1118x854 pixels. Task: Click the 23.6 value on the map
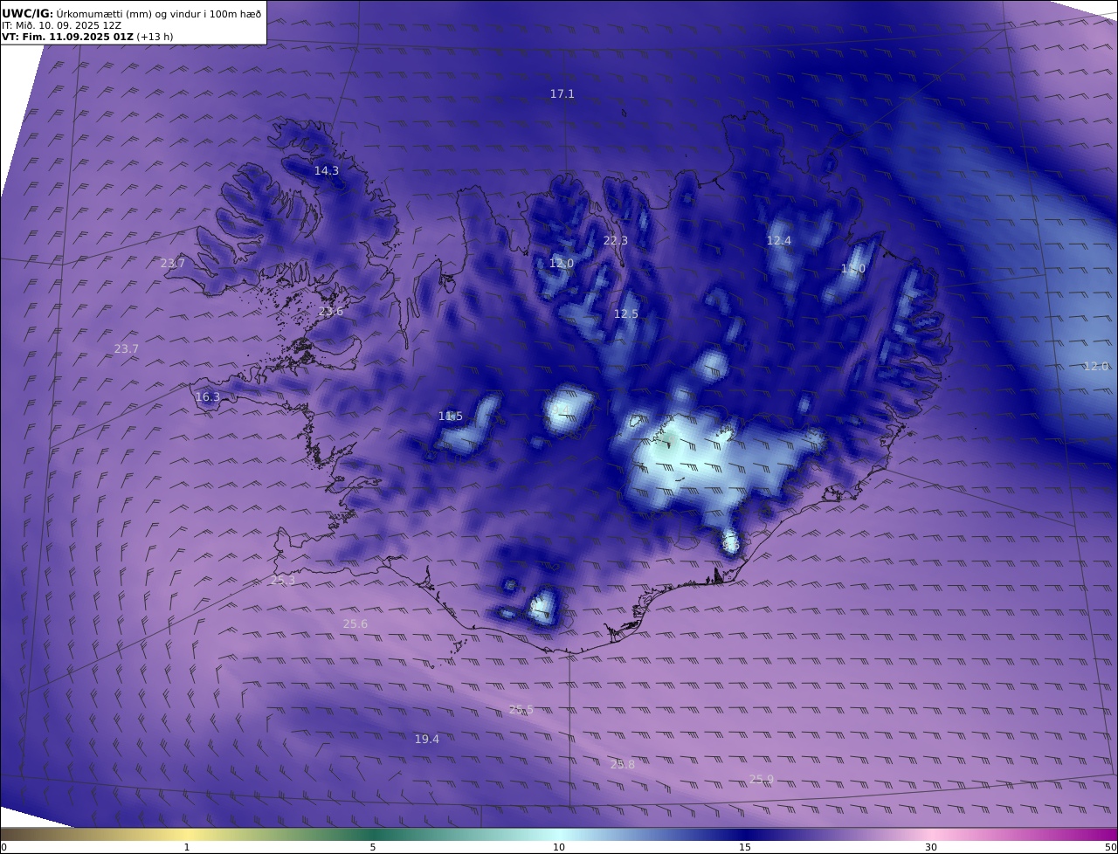(x=331, y=311)
